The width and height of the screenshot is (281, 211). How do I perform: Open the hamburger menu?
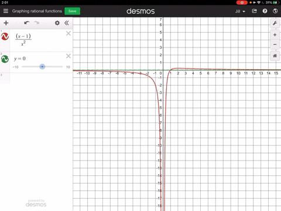(6, 11)
